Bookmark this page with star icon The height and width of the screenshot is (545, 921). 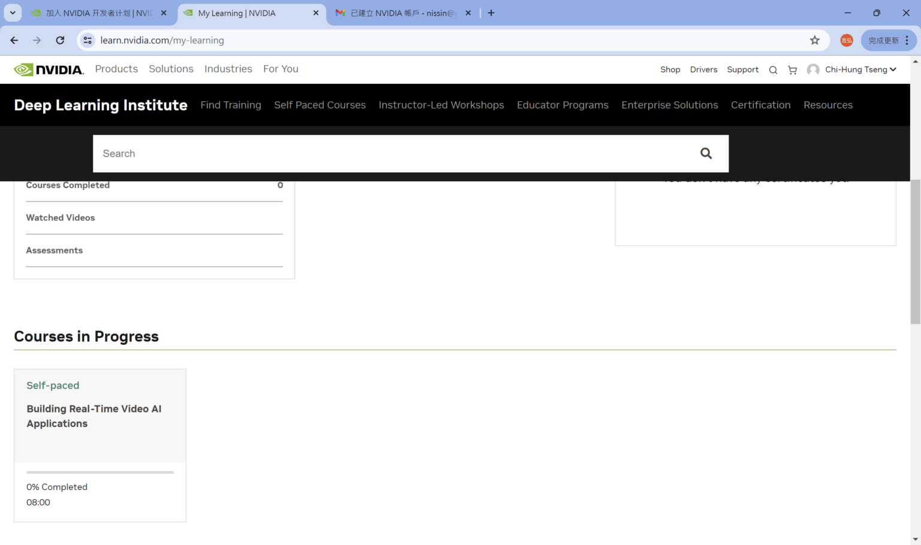pos(814,40)
